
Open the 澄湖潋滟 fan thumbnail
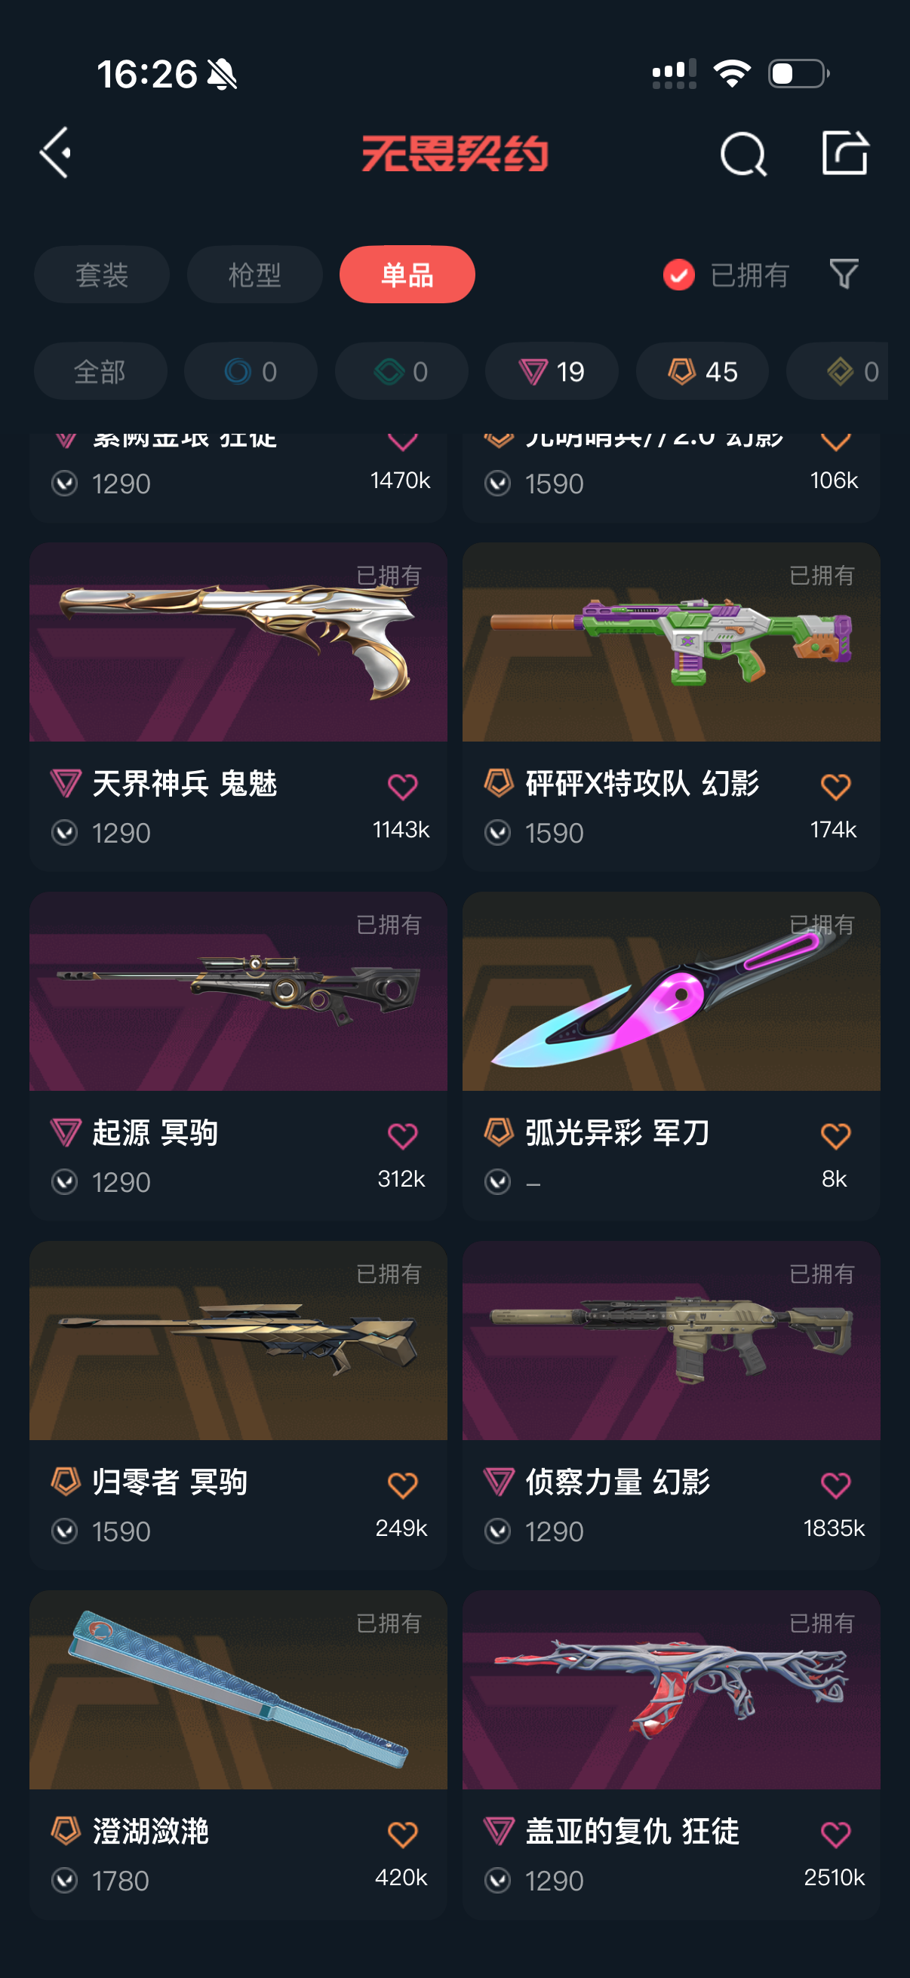pos(238,1689)
